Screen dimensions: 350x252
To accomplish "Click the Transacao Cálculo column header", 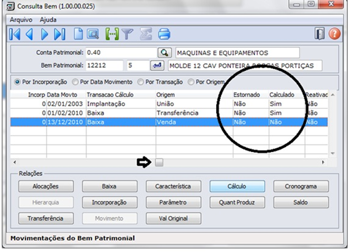I will point(120,95).
